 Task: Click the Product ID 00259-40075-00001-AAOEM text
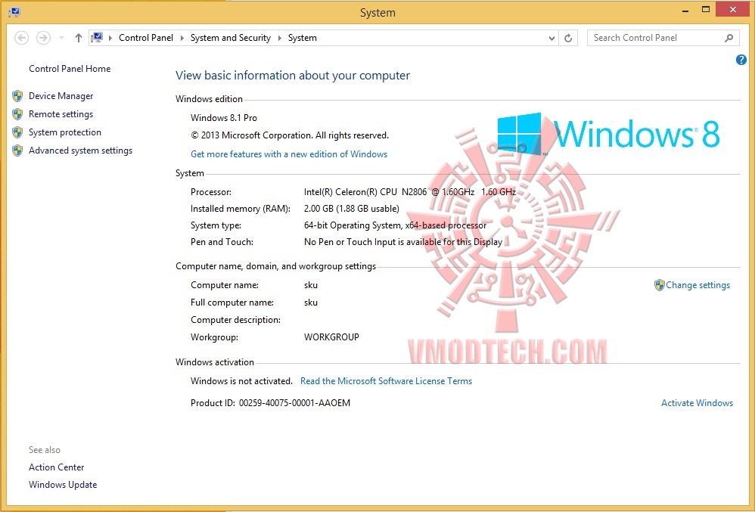[x=270, y=403]
